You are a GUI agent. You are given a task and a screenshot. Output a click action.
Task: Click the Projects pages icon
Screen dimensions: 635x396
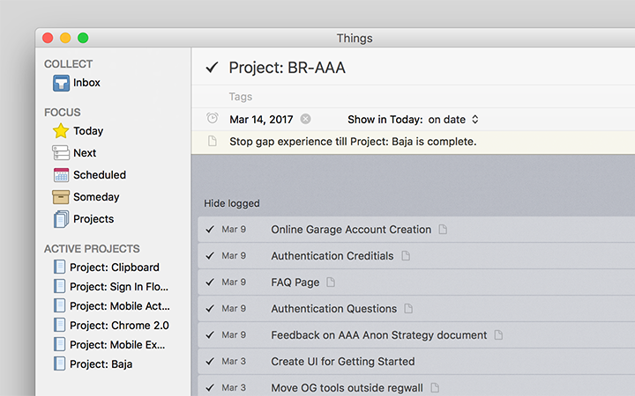click(61, 219)
